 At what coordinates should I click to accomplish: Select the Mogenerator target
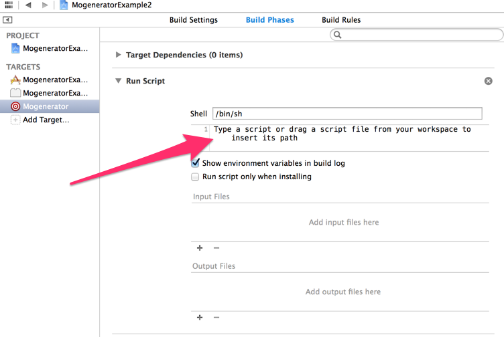(x=46, y=106)
